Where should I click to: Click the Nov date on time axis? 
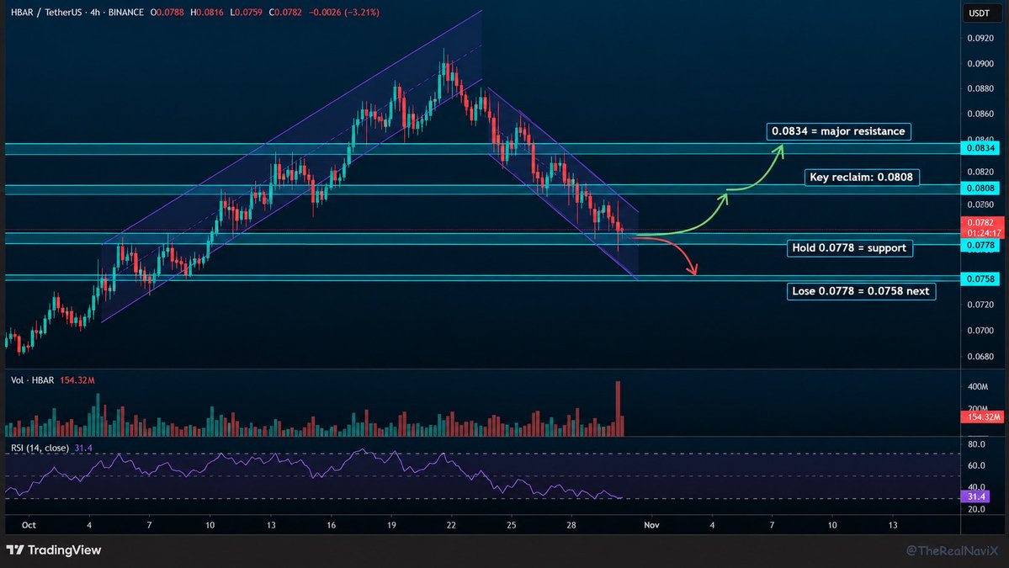point(652,525)
